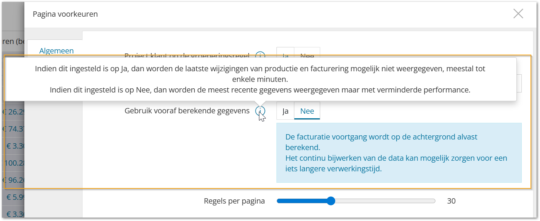Click the tooltip text about Ja and Nee
This screenshot has width=540, height=221.
pos(260,80)
